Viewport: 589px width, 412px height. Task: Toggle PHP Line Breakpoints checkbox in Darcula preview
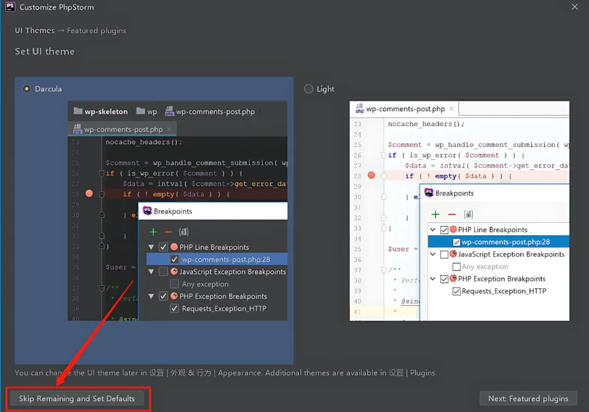point(163,247)
